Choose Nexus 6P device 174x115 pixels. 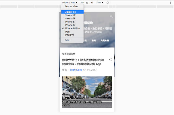coord(72,18)
